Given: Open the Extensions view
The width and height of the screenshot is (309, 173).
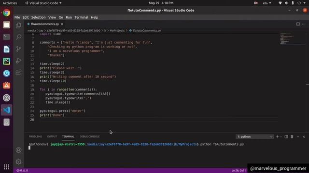Looking at the screenshot, I should 18,73.
